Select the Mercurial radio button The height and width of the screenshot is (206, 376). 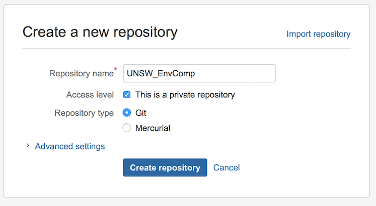(127, 128)
